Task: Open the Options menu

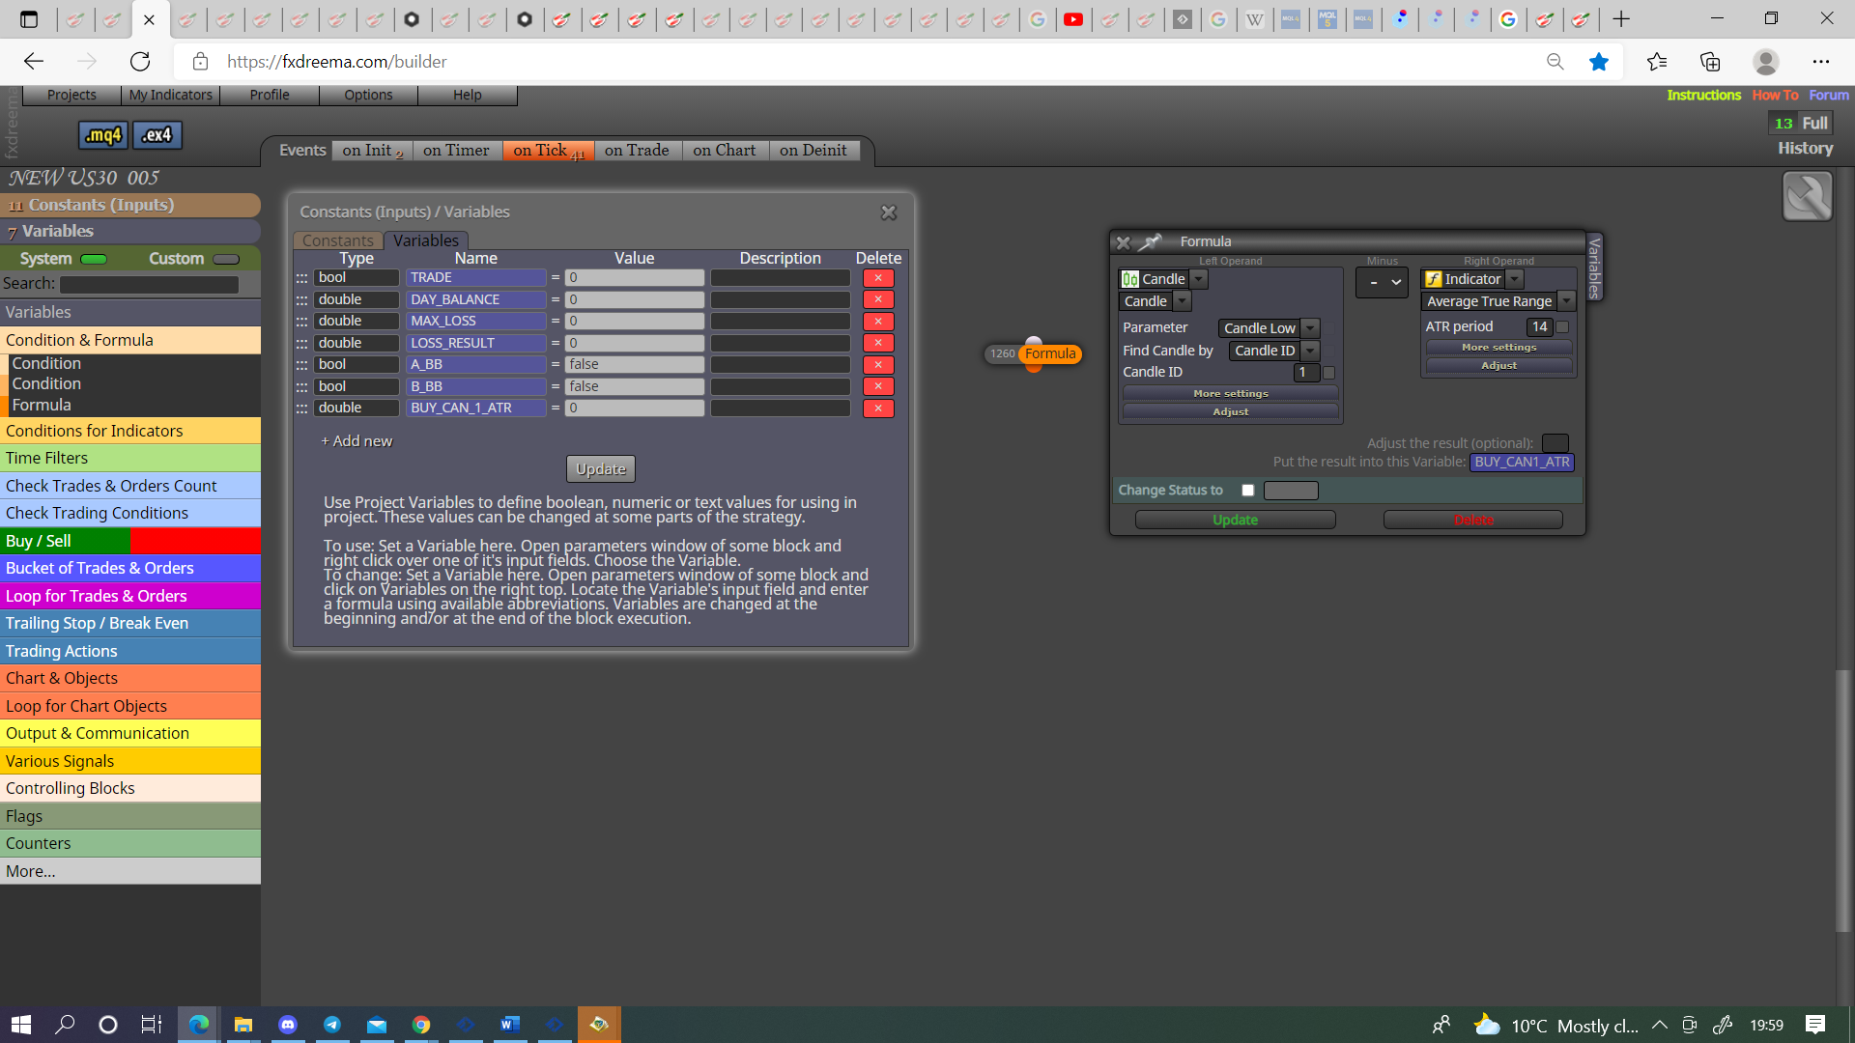Action: click(x=368, y=95)
